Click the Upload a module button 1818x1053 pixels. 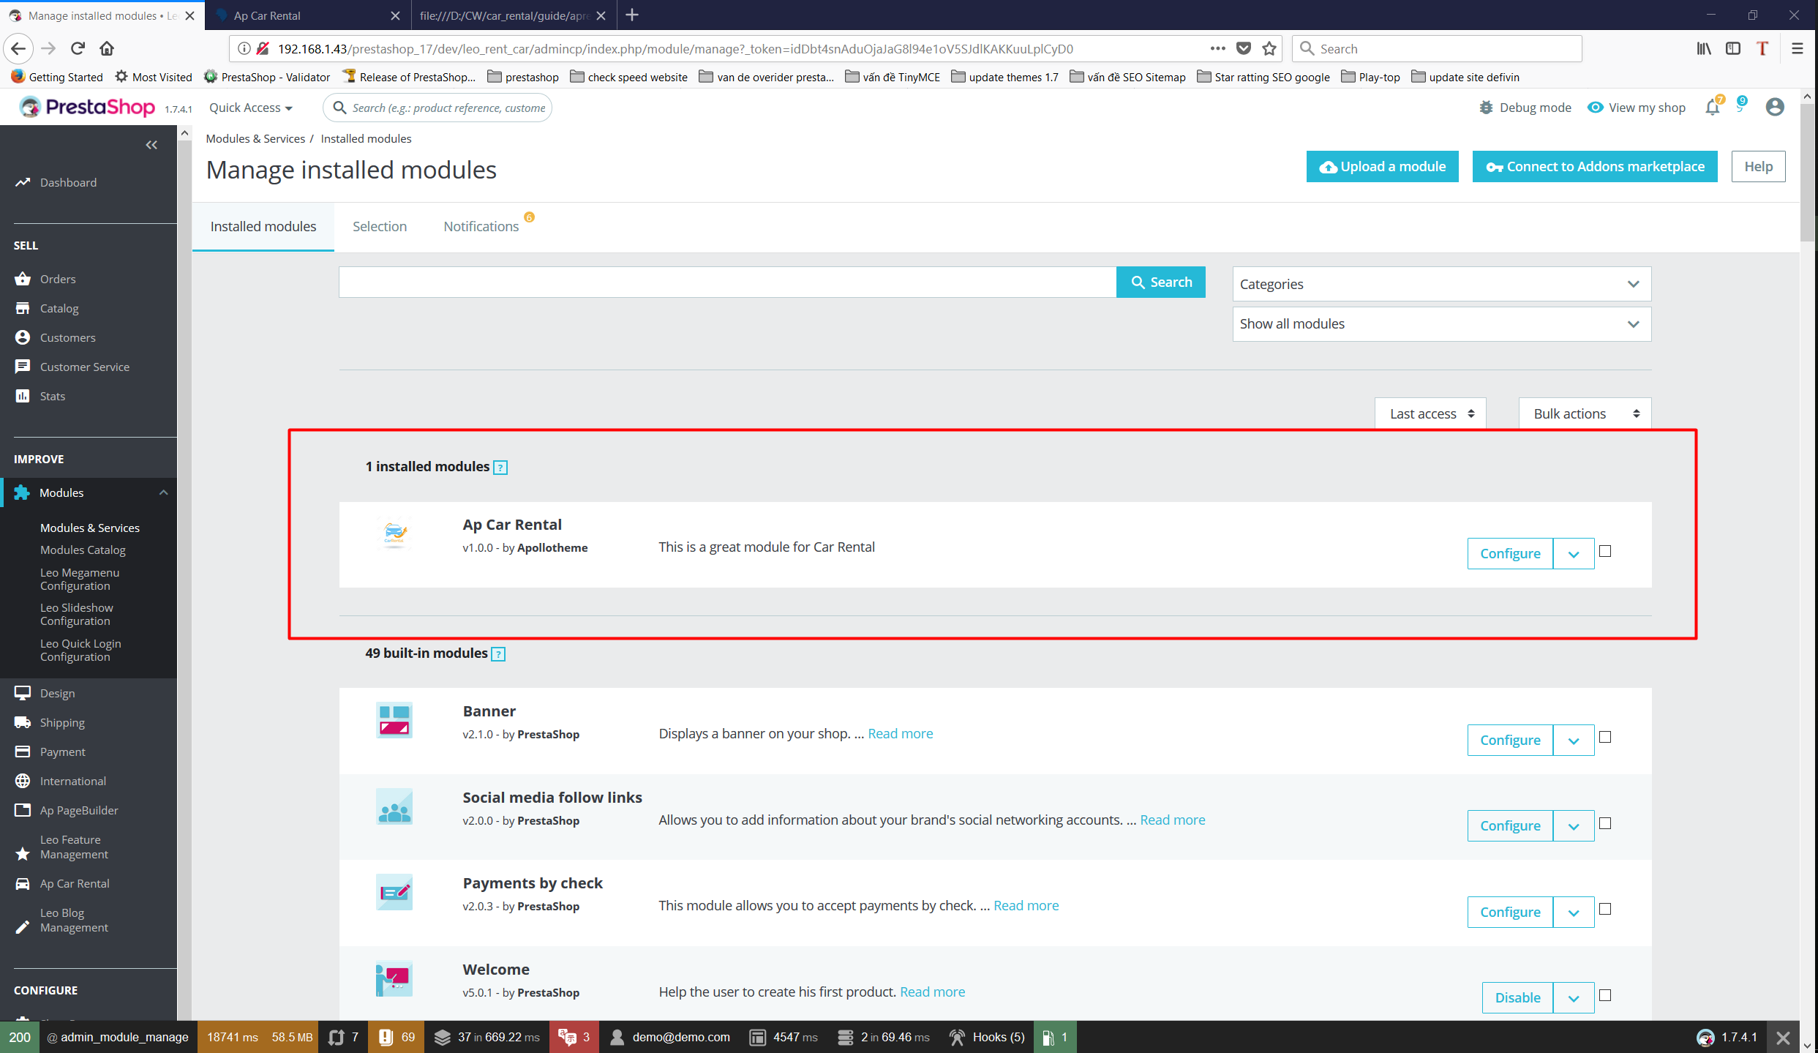(1382, 167)
